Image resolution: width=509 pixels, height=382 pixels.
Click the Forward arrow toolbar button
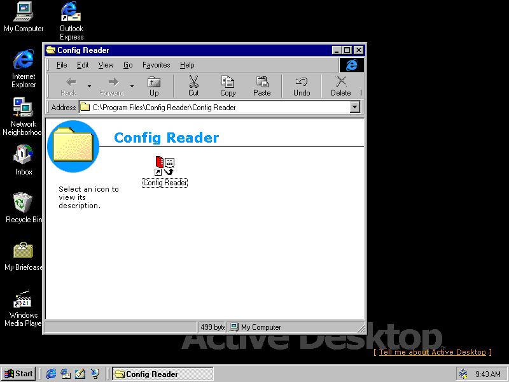click(x=112, y=86)
